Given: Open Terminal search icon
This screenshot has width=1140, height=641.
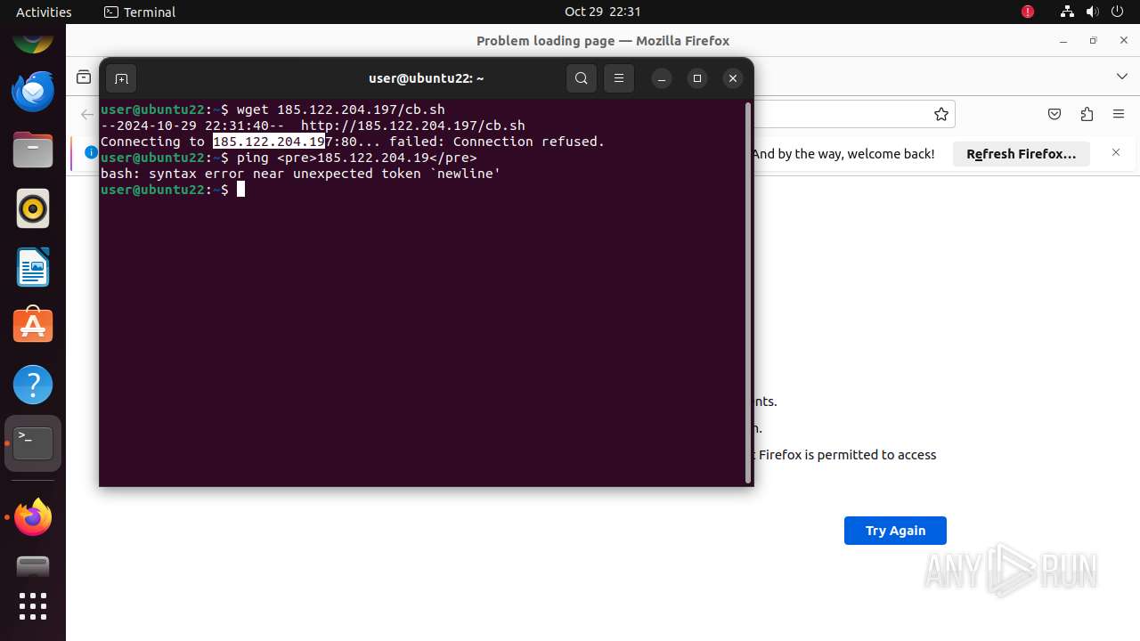Looking at the screenshot, I should coord(582,78).
